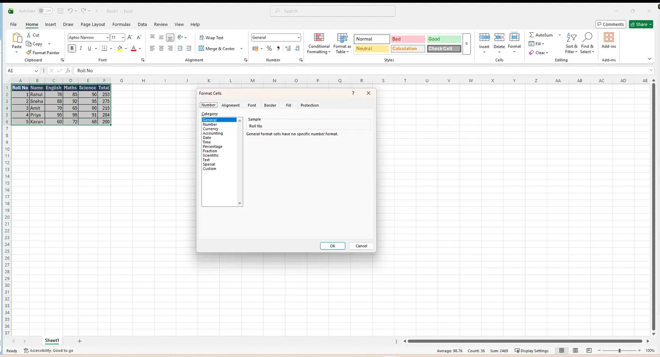Switch to Border tab in Format Cells
The image size is (660, 357).
coord(270,105)
